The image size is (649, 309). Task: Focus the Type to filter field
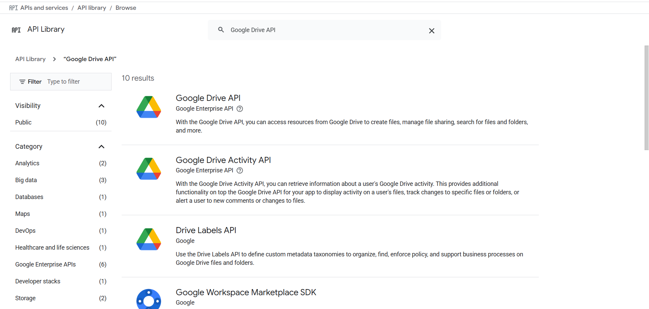64,82
